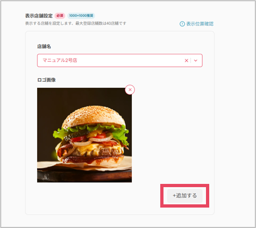Click the +追加する button
This screenshot has height=228, width=256.
pyautogui.click(x=185, y=196)
